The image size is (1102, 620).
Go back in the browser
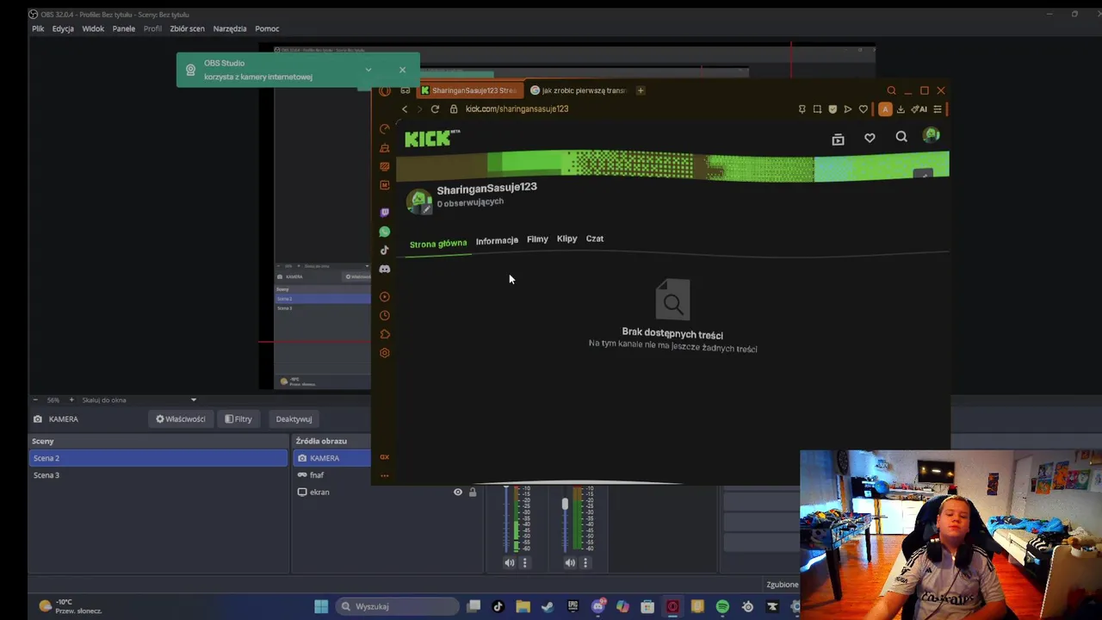405,108
